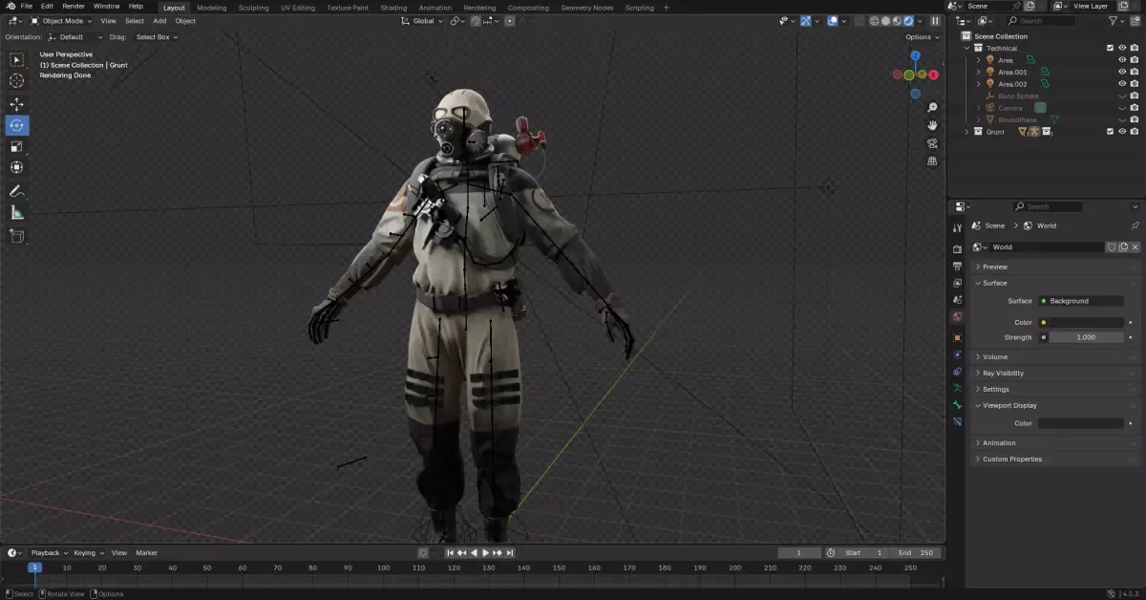Activate the Measure tool

[x=17, y=213]
